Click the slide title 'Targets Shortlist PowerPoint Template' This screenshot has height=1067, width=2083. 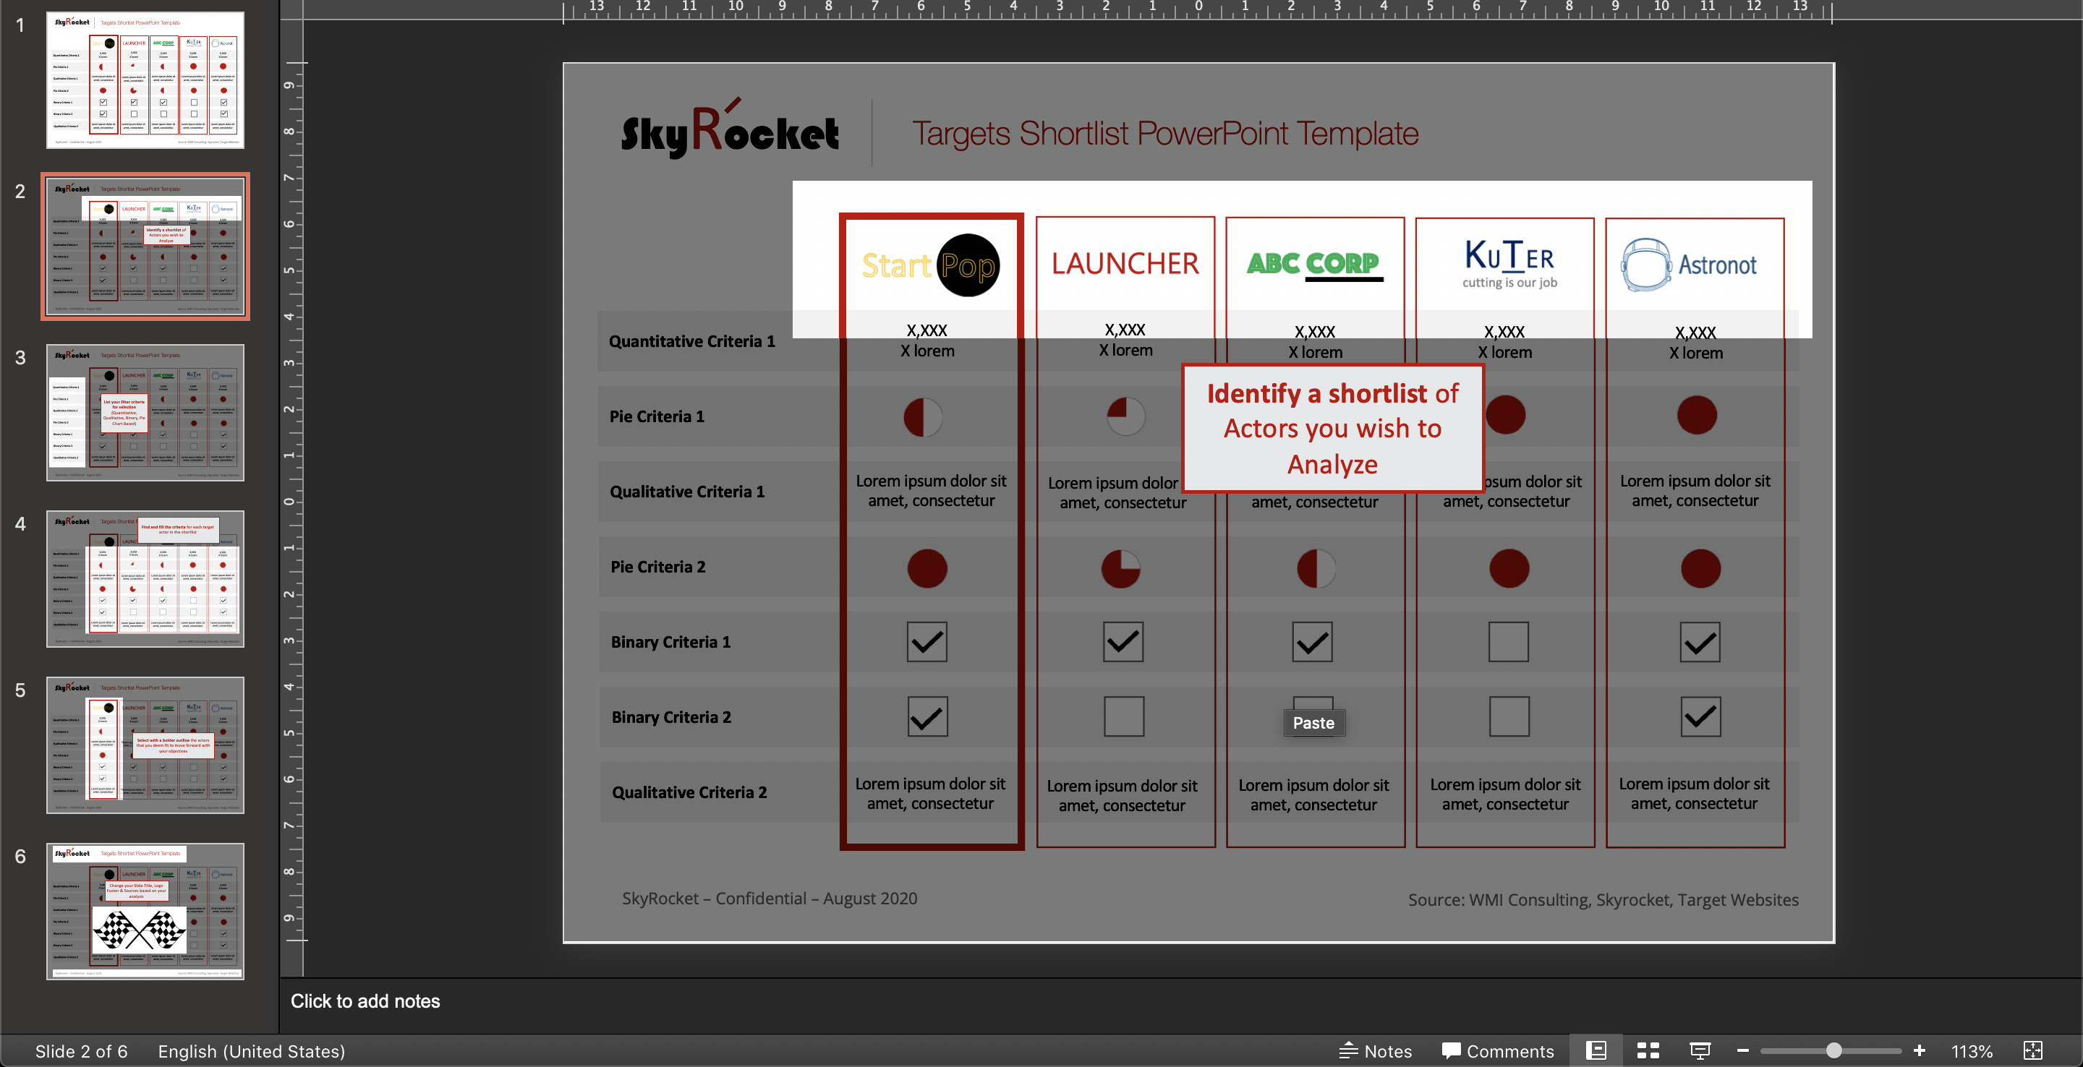point(1165,133)
